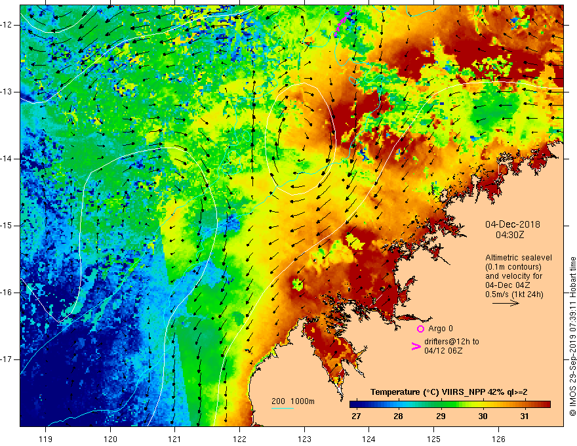Click the longitude 120 axis label
The width and height of the screenshot is (577, 446).
[110, 439]
